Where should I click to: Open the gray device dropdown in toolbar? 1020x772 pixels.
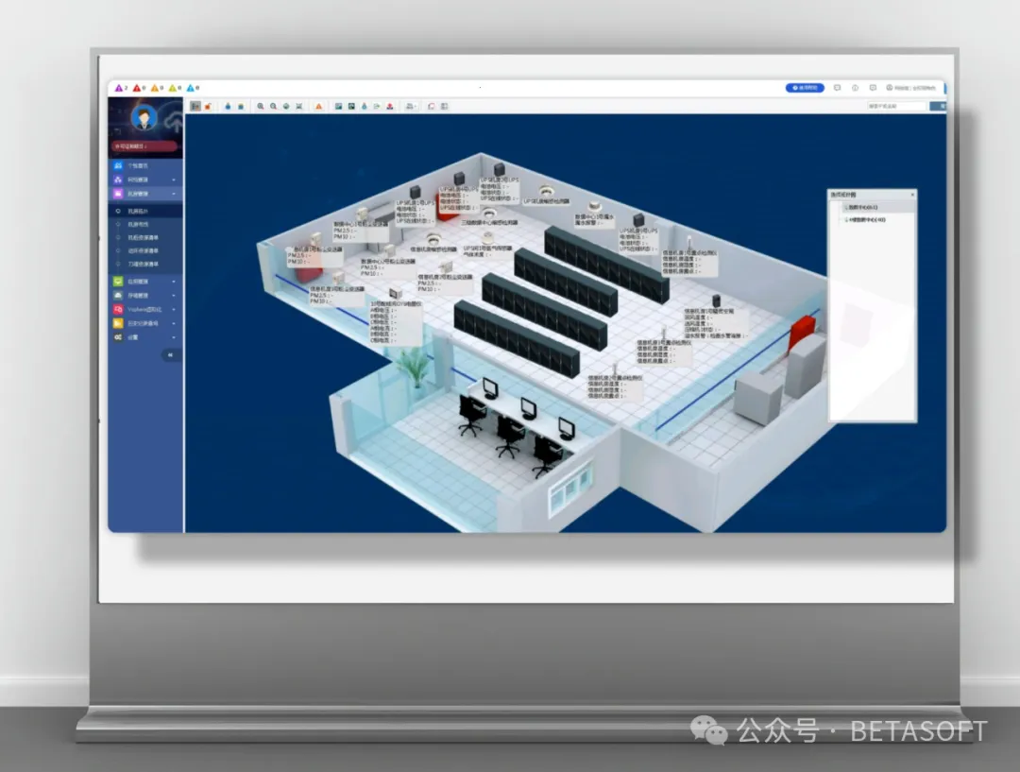click(411, 106)
